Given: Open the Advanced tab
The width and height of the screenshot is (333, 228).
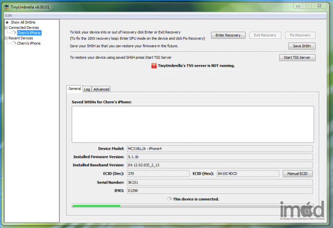Looking at the screenshot, I should 101,89.
